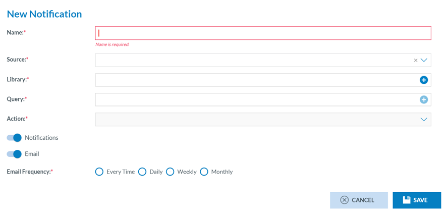
Task: Click inside the Source combo box text area
Action: [x=252, y=60]
